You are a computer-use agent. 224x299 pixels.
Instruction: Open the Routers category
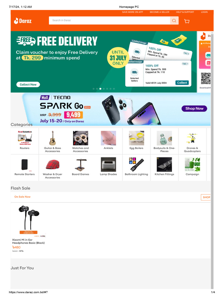pyautogui.click(x=24, y=141)
